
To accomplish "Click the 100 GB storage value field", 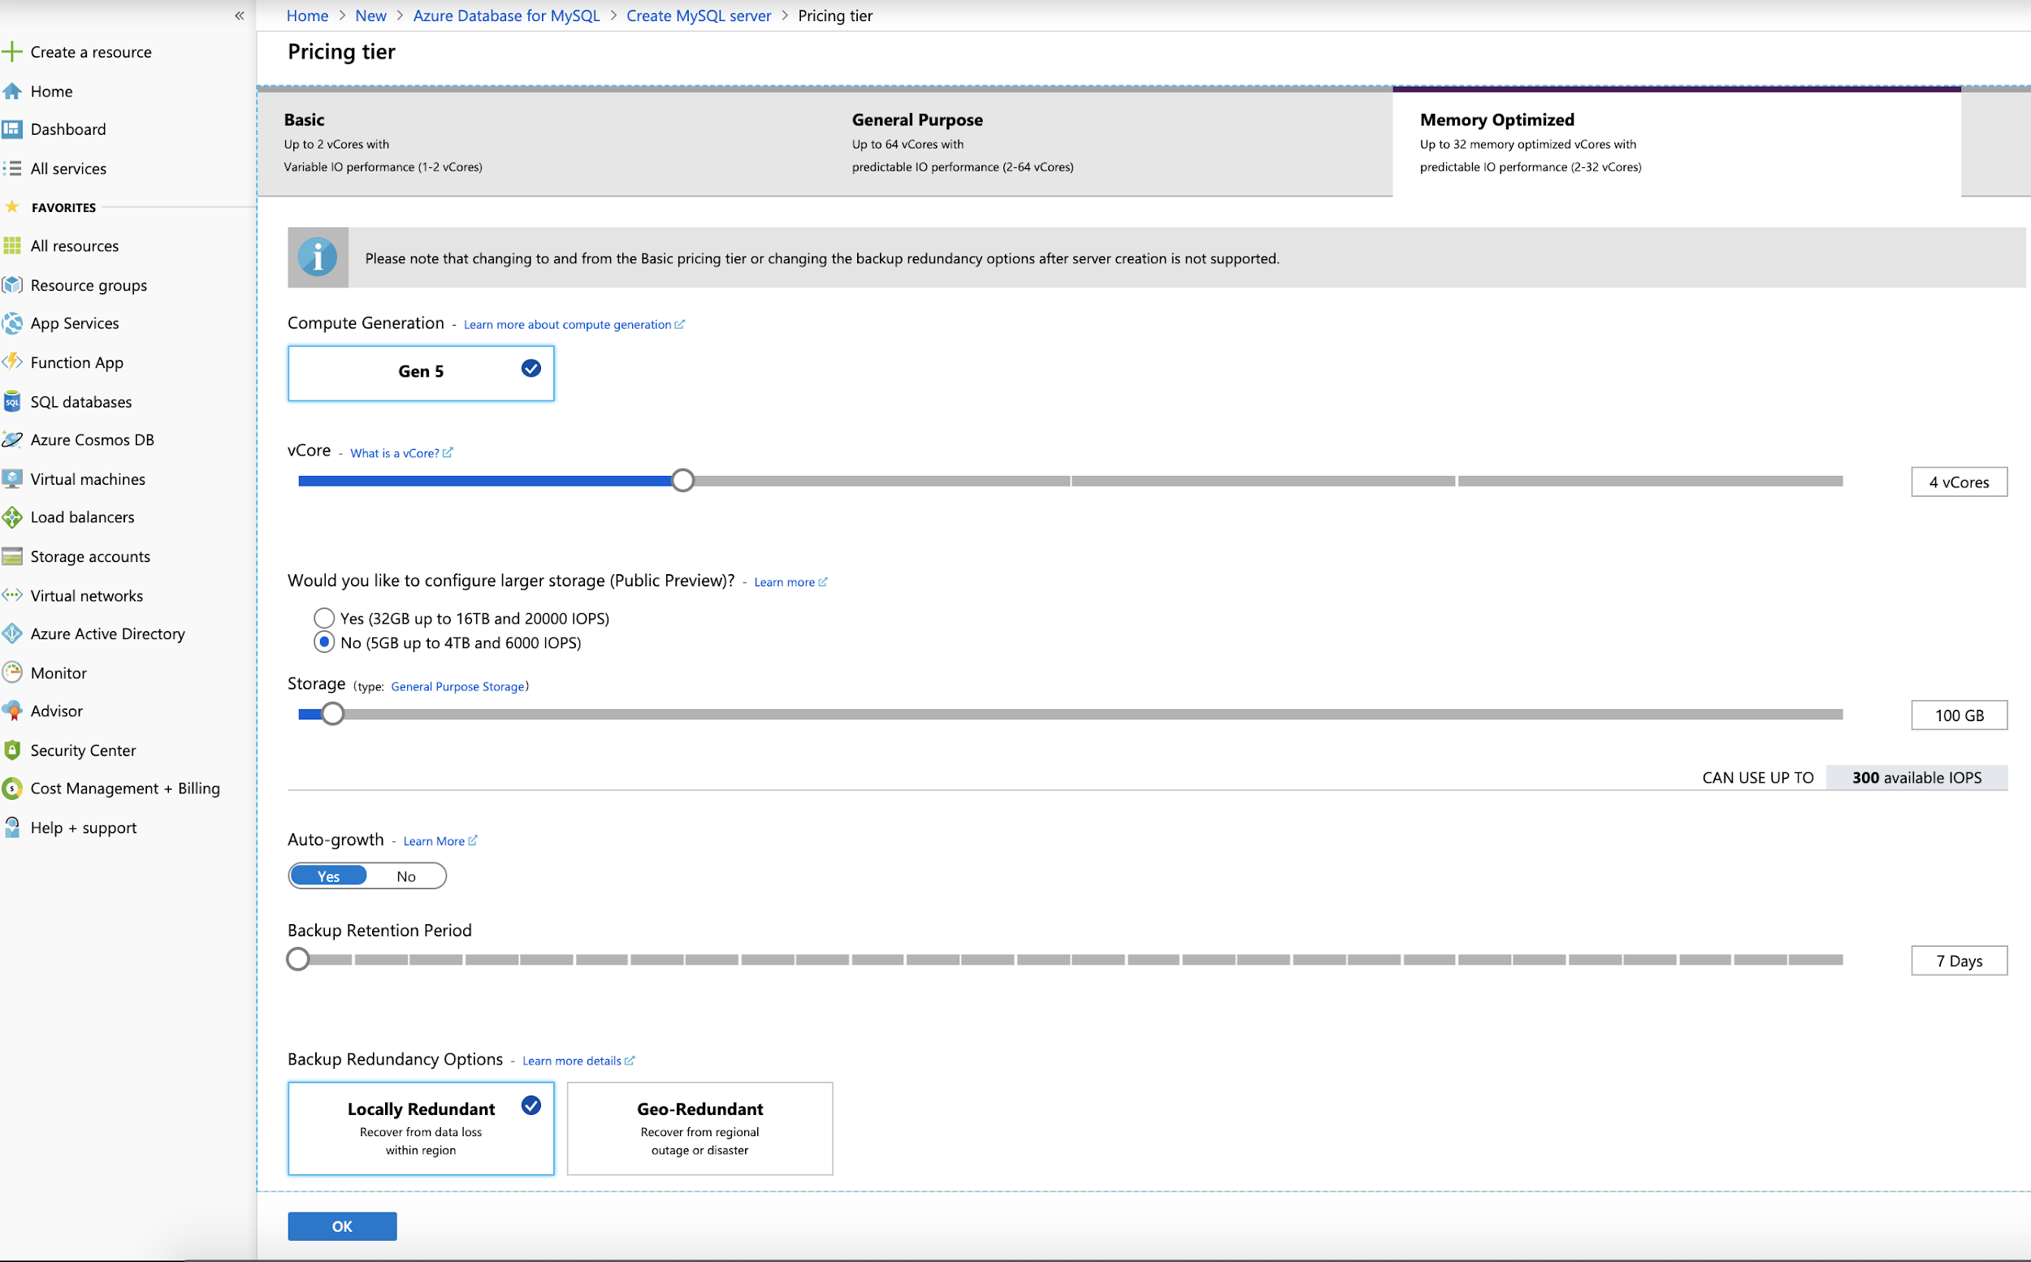I will click(1960, 715).
